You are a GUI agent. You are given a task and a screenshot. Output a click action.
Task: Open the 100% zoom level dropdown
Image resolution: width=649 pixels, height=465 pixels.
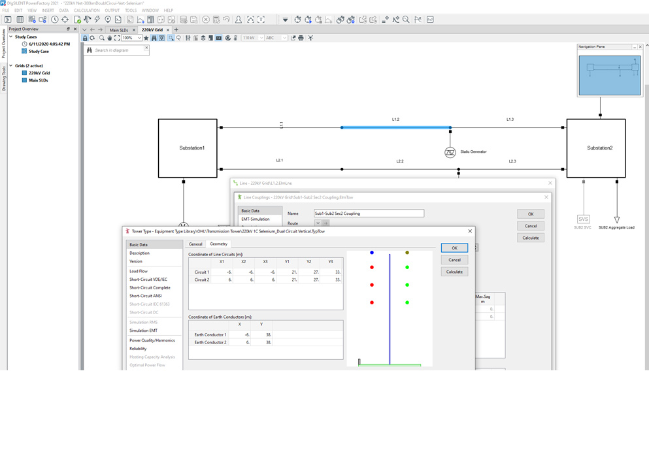(139, 38)
